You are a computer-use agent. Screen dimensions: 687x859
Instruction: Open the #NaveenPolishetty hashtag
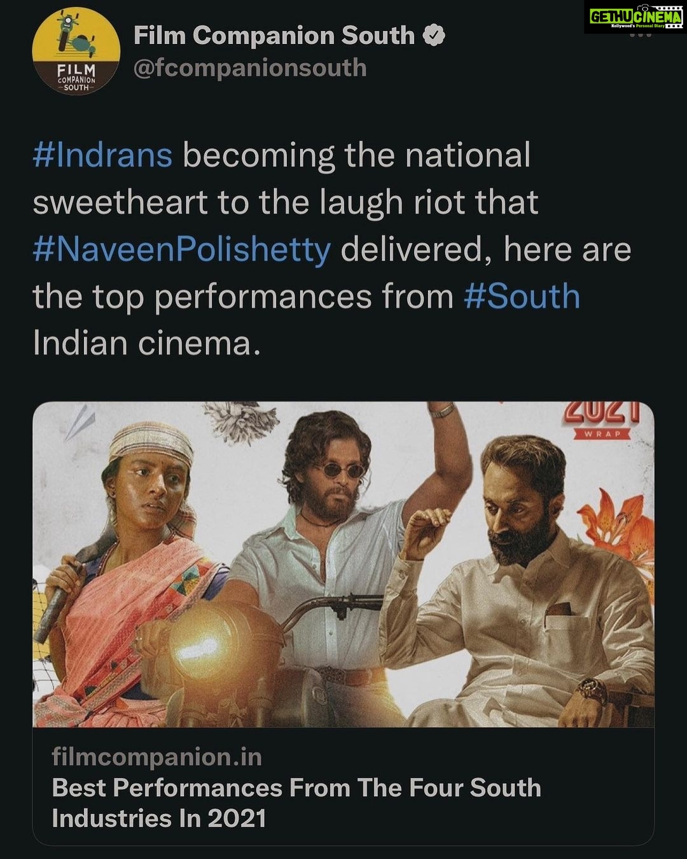pos(182,250)
